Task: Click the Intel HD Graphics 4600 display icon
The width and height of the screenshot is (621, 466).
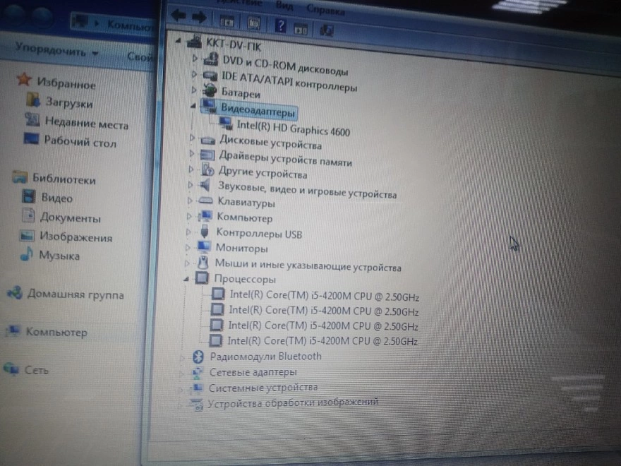Action: [x=226, y=124]
